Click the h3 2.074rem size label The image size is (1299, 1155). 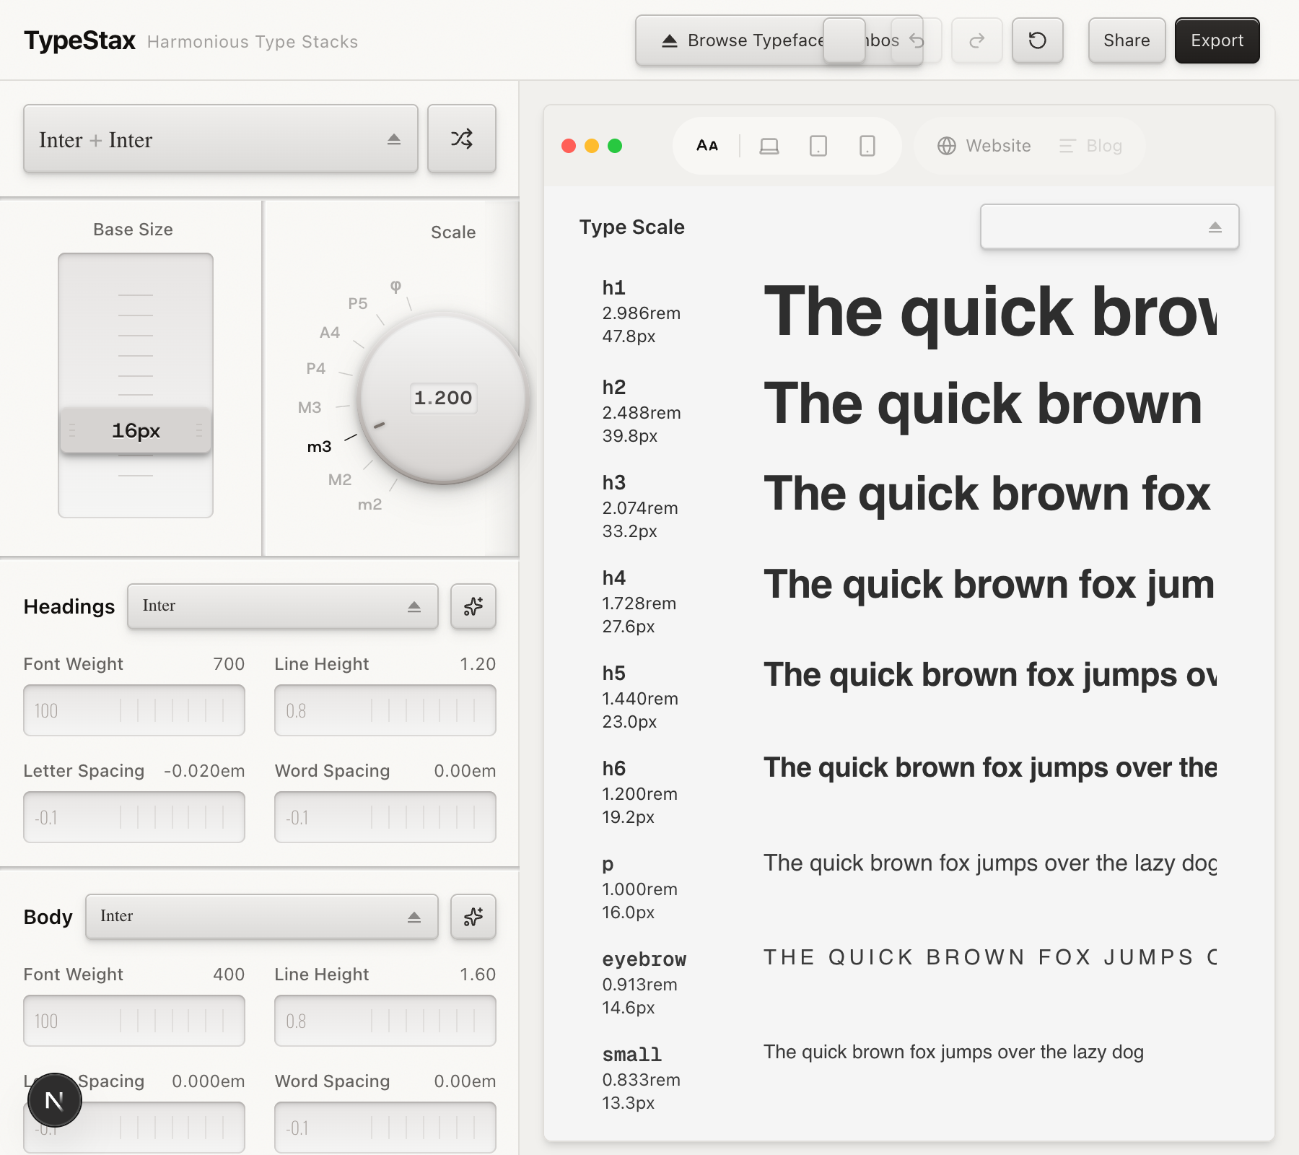point(640,507)
